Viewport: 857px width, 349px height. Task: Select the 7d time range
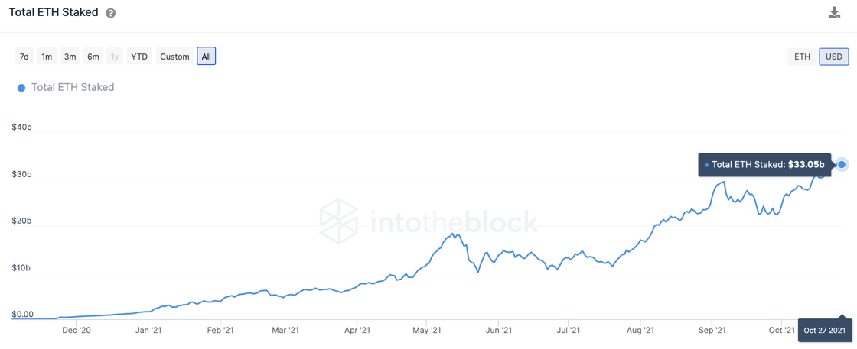(24, 57)
